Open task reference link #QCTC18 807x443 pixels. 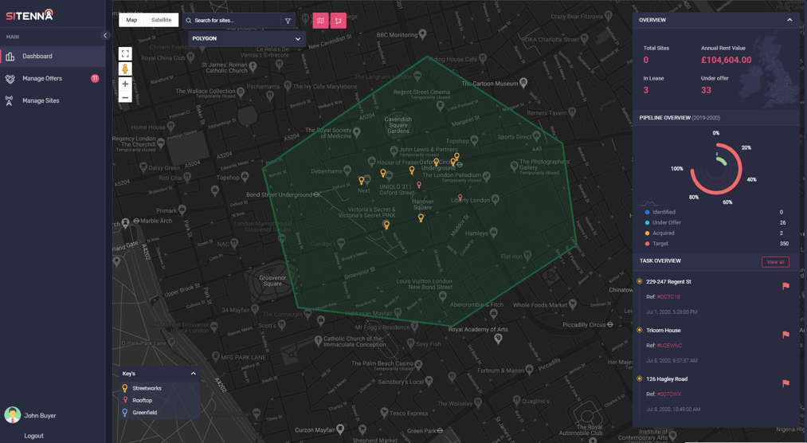[x=668, y=297]
